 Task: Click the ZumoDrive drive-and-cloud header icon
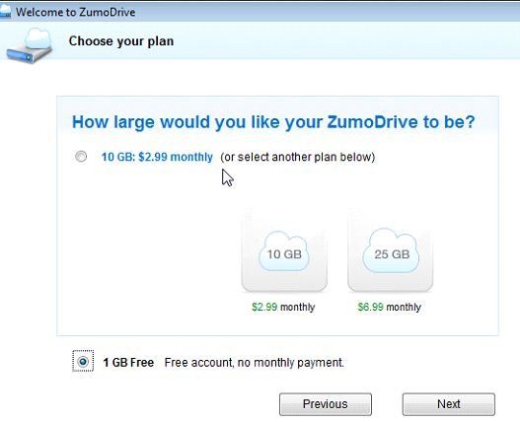pos(30,45)
